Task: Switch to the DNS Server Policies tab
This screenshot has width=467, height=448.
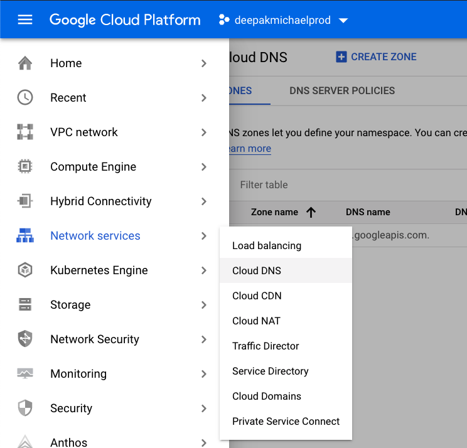Action: [342, 91]
